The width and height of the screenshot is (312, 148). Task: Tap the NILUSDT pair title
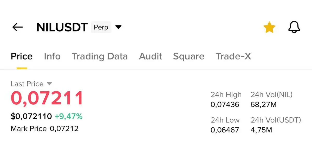point(62,27)
